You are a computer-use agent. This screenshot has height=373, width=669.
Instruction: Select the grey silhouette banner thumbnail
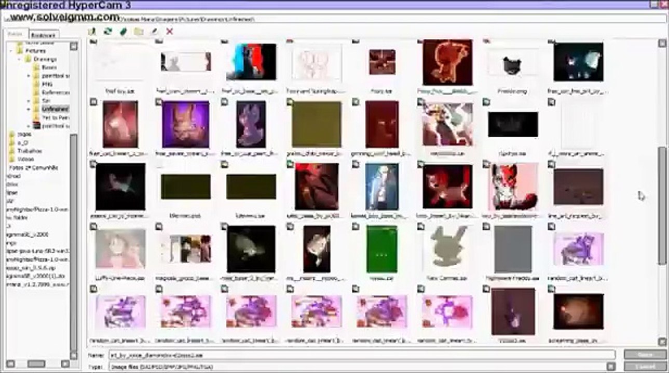(185, 62)
